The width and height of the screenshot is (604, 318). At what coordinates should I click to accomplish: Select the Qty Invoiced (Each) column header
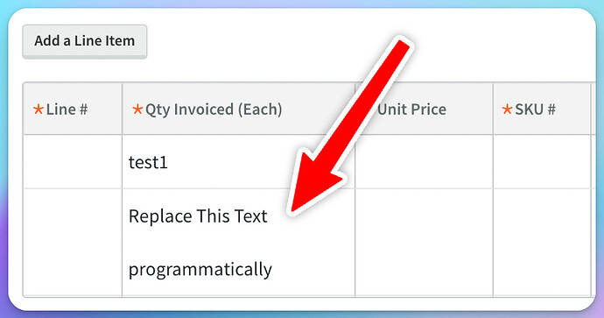[x=239, y=110]
